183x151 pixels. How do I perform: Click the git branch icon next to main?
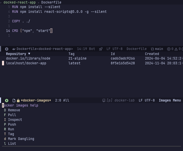click(152, 49)
